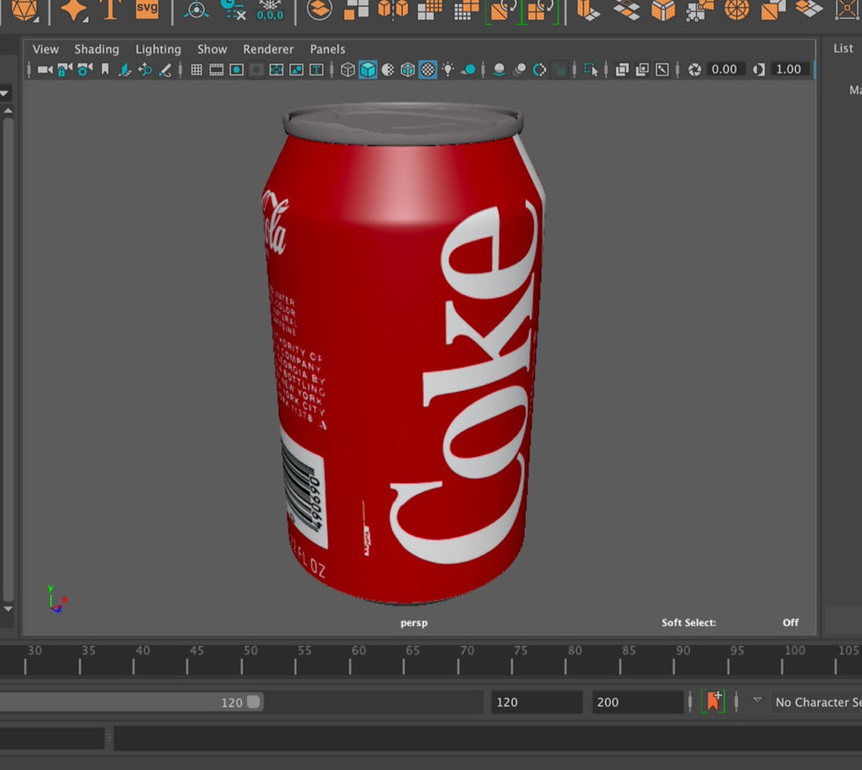Open the Lighting panel menu

tap(158, 49)
